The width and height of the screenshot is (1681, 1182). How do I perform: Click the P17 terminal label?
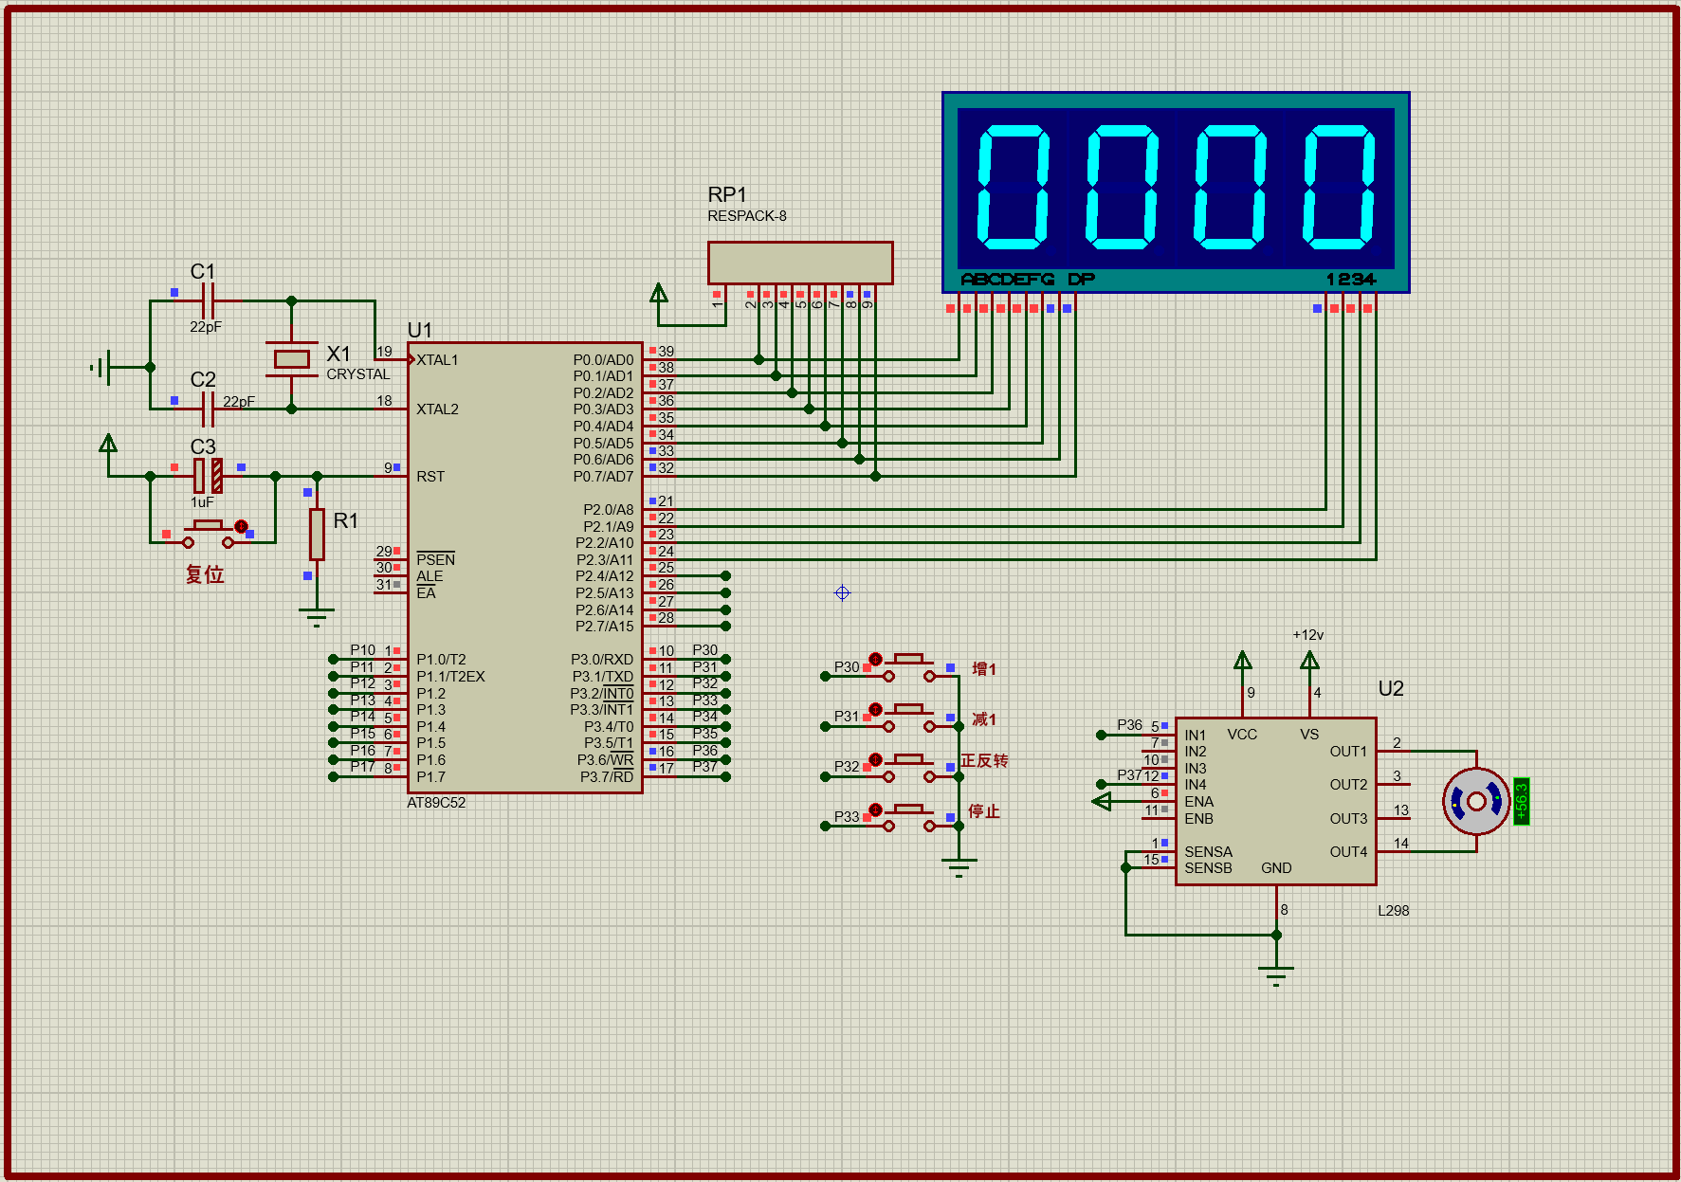(x=363, y=767)
